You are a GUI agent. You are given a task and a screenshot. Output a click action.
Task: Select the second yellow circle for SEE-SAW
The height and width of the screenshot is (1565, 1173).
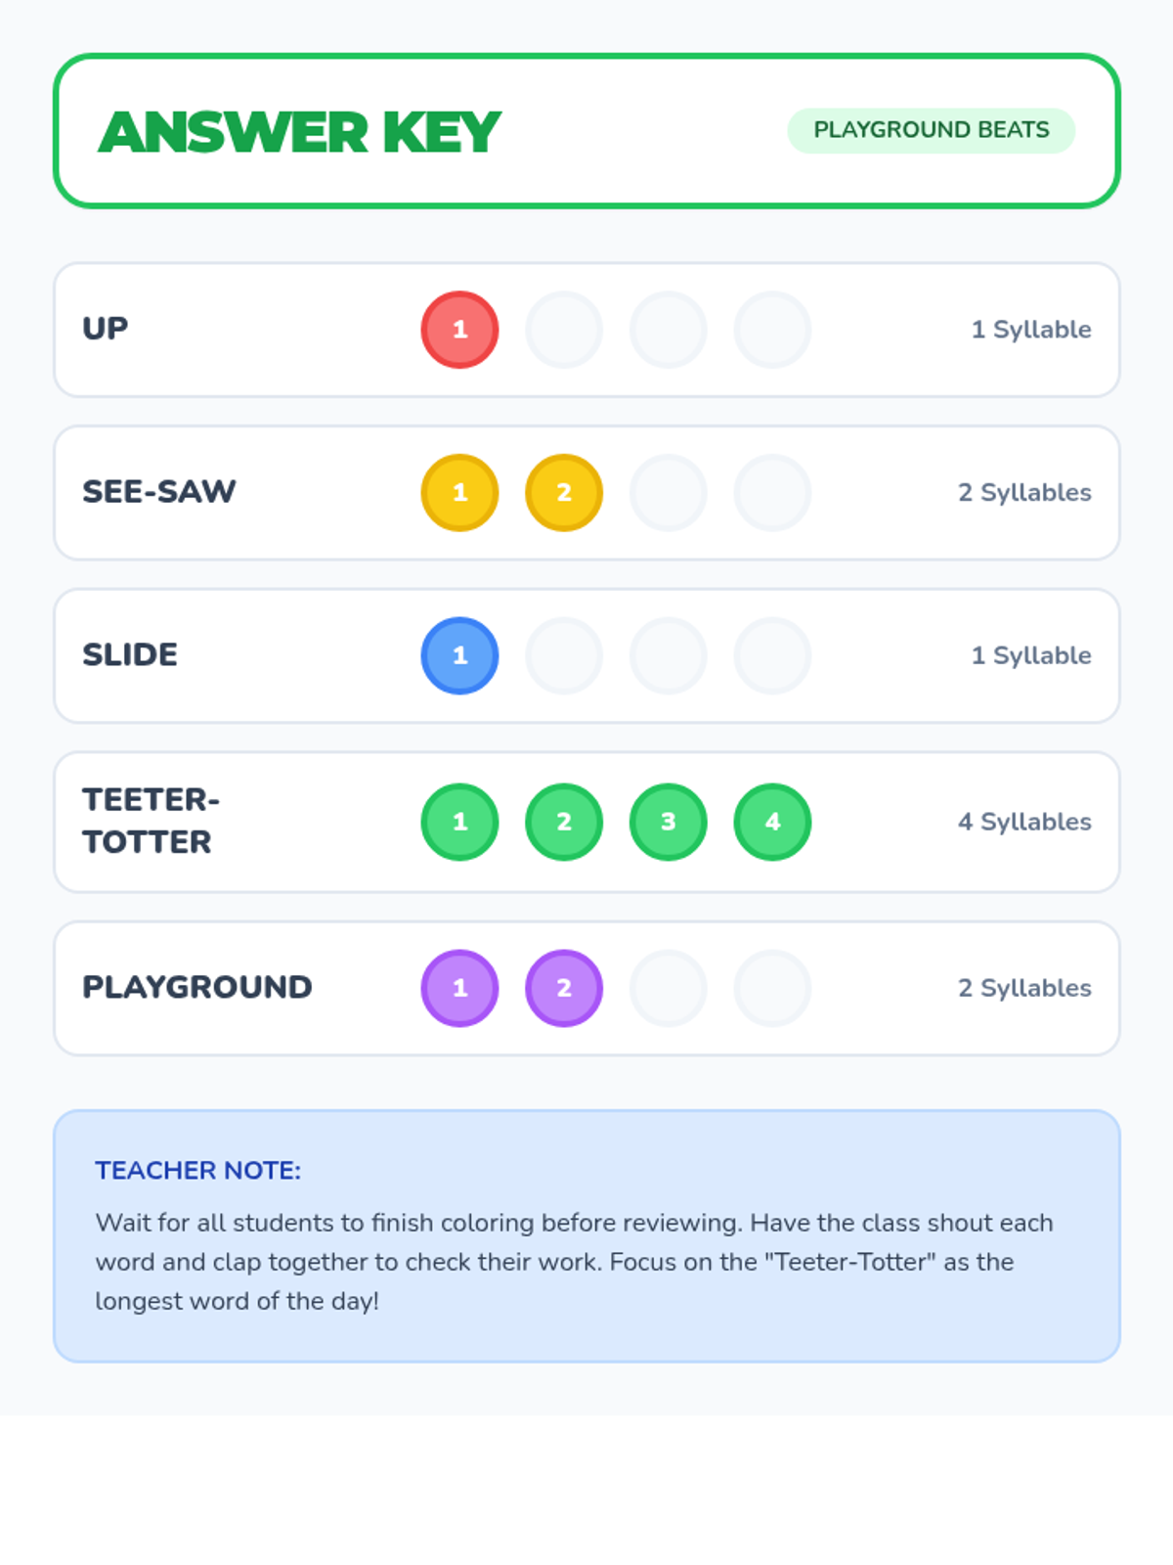click(564, 493)
